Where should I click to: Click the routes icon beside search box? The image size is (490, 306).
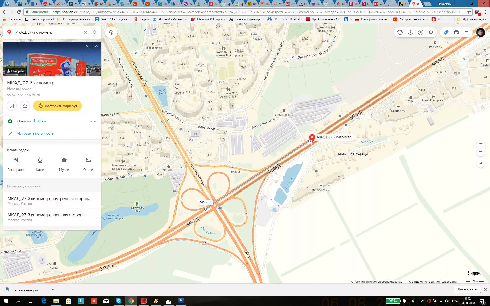(x=111, y=32)
